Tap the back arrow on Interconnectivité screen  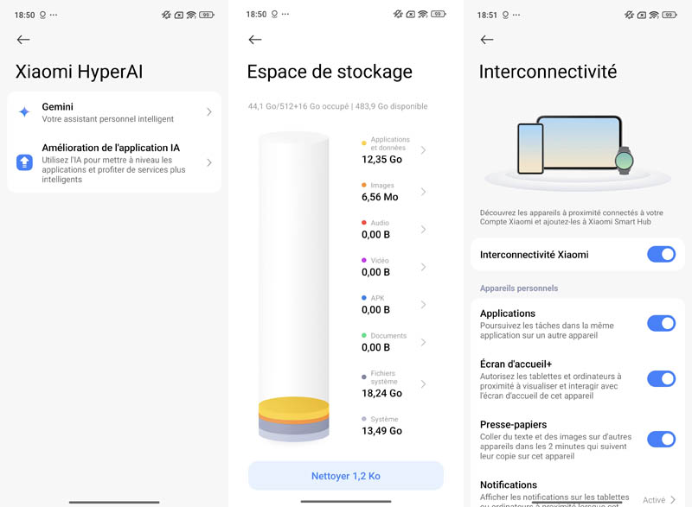[486, 40]
